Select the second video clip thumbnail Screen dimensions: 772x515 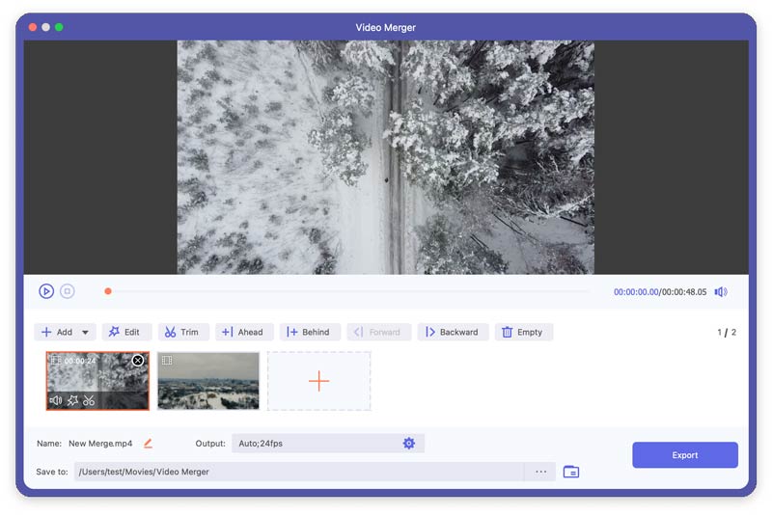pyautogui.click(x=208, y=381)
